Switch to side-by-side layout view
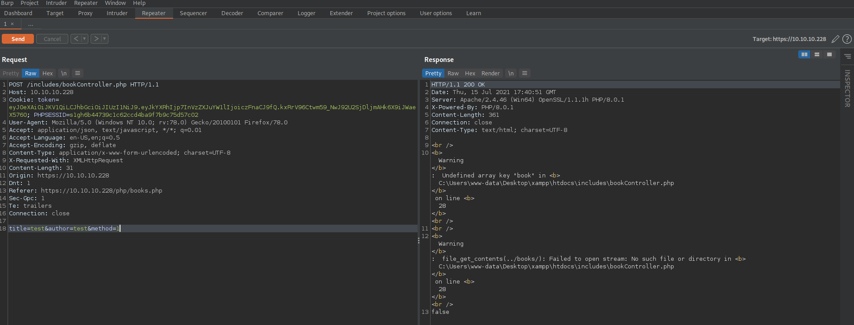The width and height of the screenshot is (854, 325). 804,54
